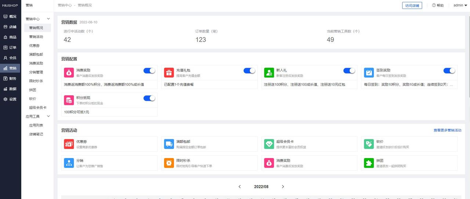Select 拼团 in the submenu
470x199 pixels.
33,90
